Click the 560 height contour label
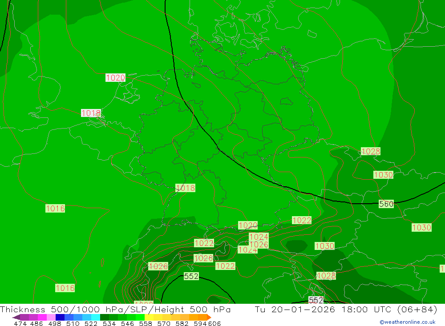 coord(386,204)
